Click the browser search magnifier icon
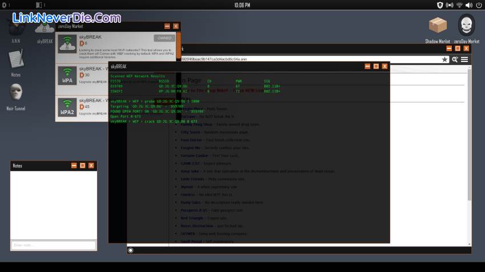This screenshot has width=485, height=272. coord(455,59)
